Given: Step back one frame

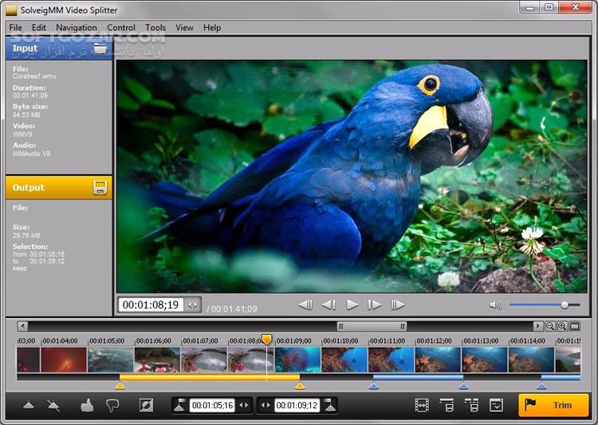Looking at the screenshot, I should tap(329, 305).
